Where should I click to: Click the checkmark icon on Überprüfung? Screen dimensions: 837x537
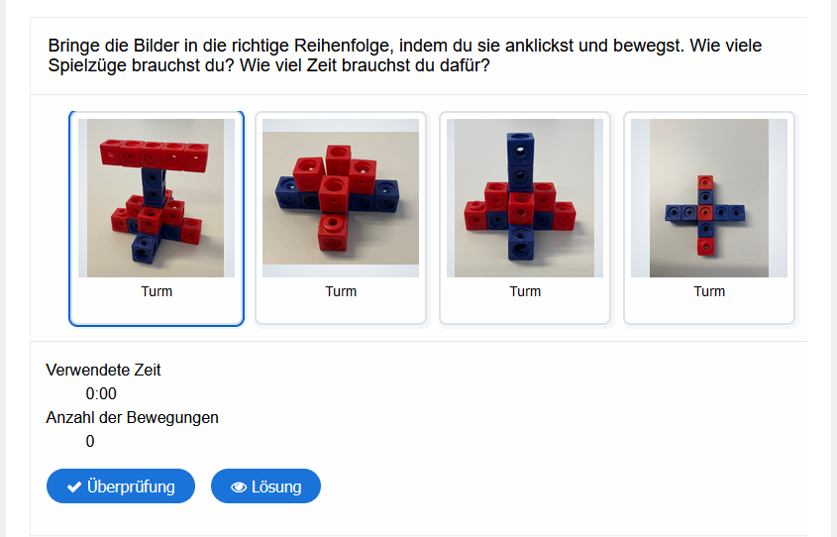74,486
